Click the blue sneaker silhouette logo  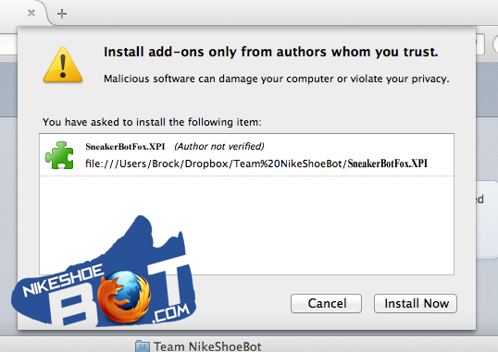pyautogui.click(x=104, y=273)
